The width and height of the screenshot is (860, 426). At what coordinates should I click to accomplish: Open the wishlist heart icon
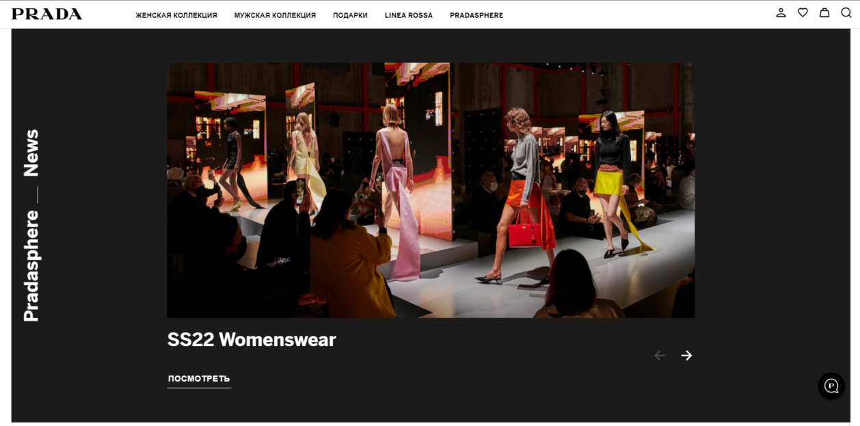pyautogui.click(x=803, y=13)
